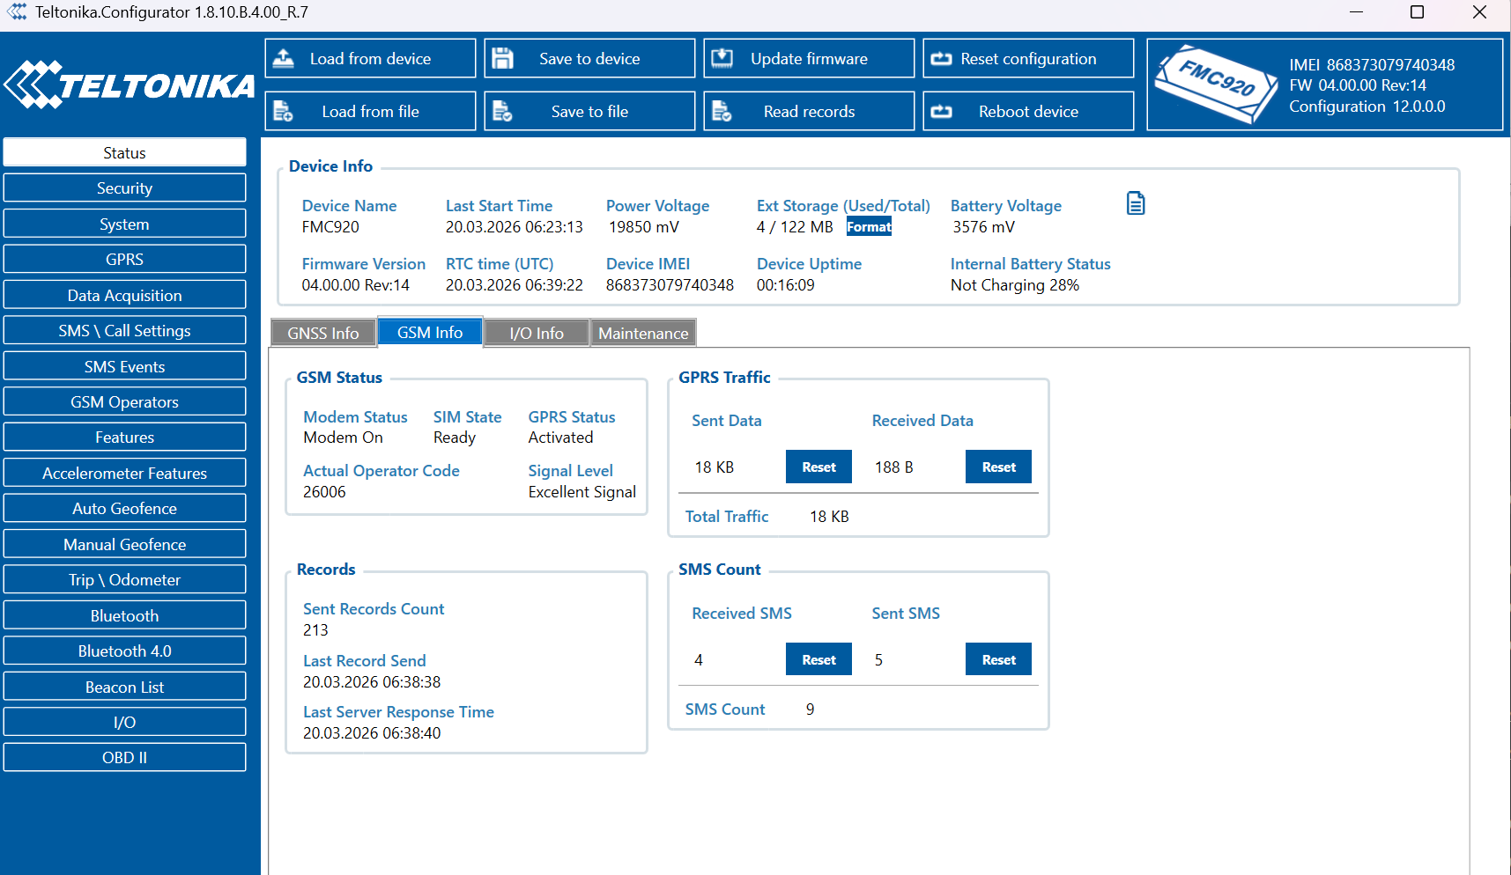Reset the Sent Data traffic counter
The height and width of the screenshot is (875, 1511).
coord(818,467)
